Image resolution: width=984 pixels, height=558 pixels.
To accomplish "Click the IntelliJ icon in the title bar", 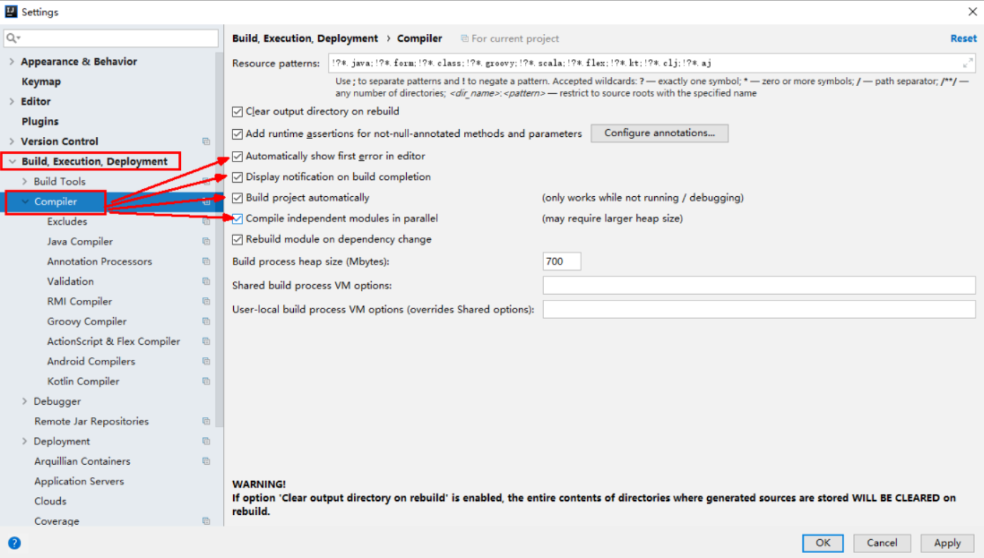I will pyautogui.click(x=11, y=11).
